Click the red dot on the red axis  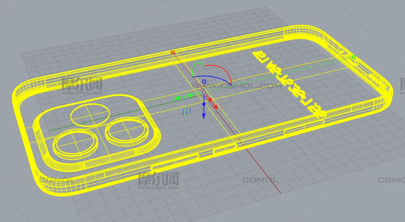click(x=210, y=100)
